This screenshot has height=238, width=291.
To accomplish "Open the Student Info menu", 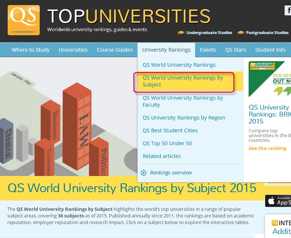I will coord(270,50).
